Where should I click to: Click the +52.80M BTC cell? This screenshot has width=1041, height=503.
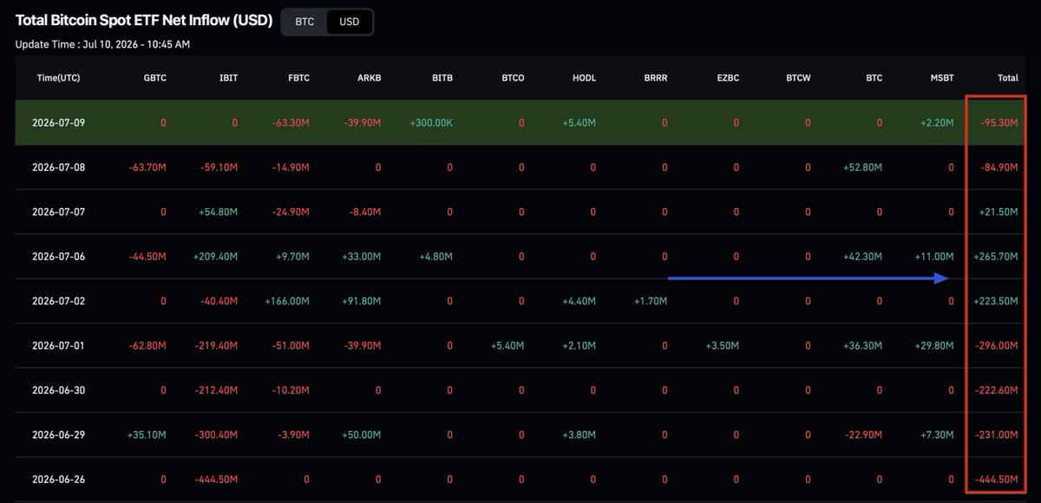862,167
